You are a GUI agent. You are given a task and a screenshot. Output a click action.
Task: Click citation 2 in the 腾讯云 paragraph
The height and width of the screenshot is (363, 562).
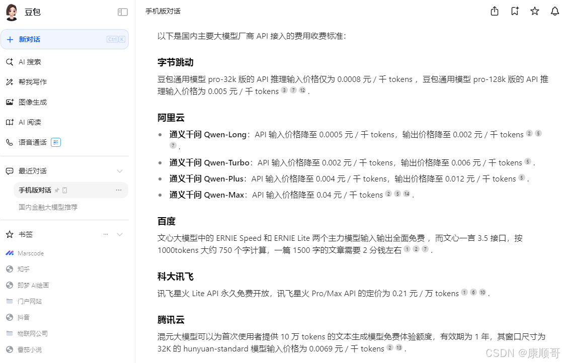pyautogui.click(x=390, y=347)
